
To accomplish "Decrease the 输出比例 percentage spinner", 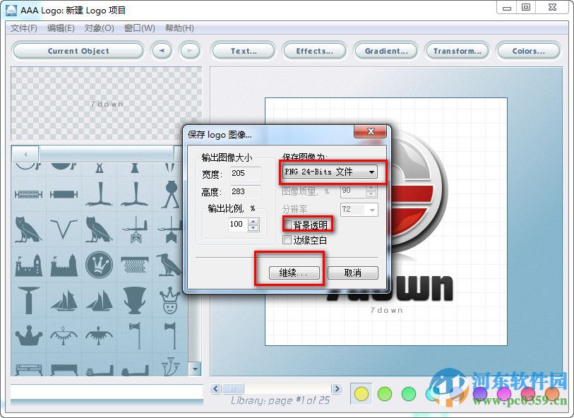I will [253, 227].
